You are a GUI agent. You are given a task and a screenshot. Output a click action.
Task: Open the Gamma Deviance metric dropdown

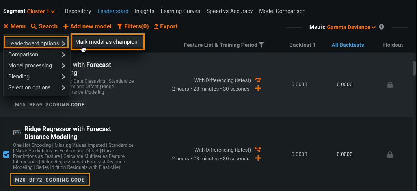pos(351,27)
